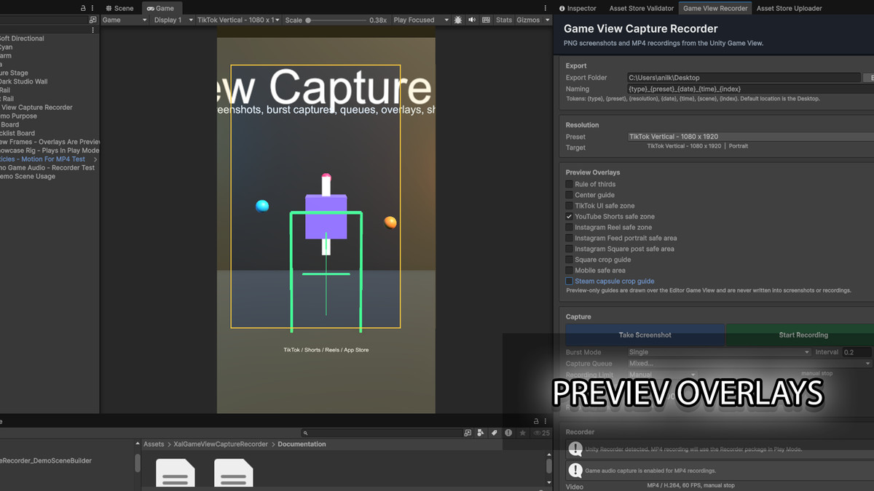Select Soft Directional in Hierarchy
This screenshot has height=491, width=874.
tap(22, 39)
